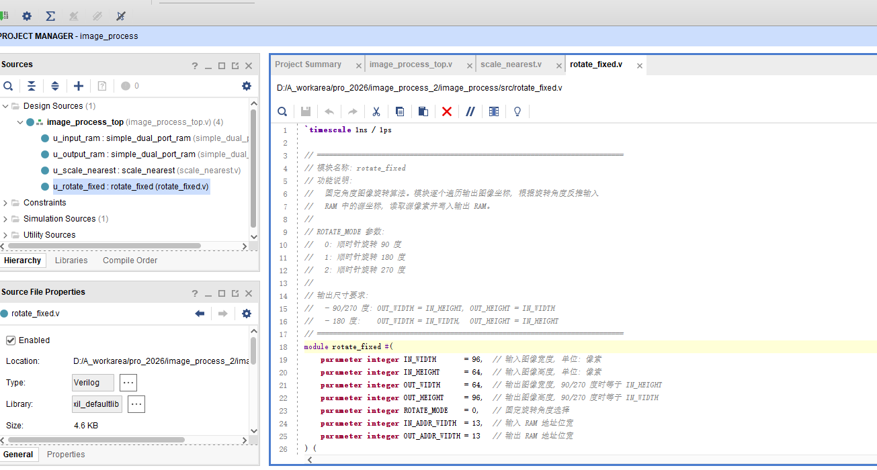This screenshot has width=877, height=470.
Task: Select the Hierarchy tab
Action: (22, 261)
